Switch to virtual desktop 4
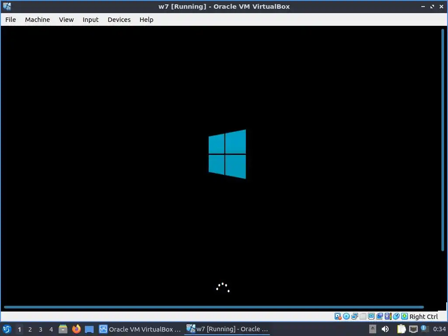 (x=51, y=329)
